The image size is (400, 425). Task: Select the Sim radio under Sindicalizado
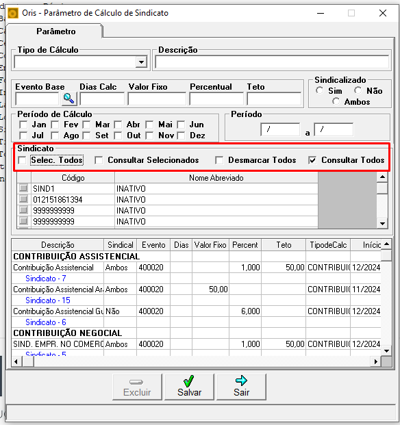point(320,90)
